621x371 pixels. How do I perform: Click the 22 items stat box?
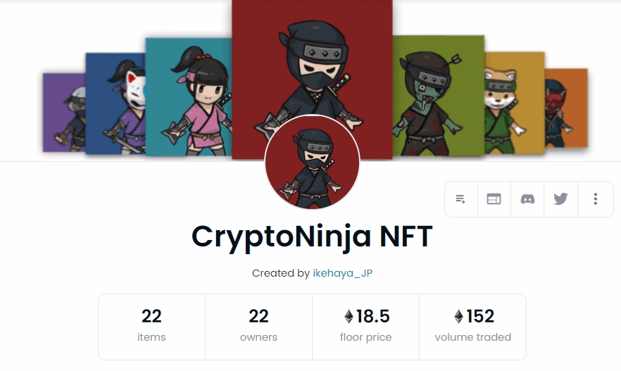(151, 327)
